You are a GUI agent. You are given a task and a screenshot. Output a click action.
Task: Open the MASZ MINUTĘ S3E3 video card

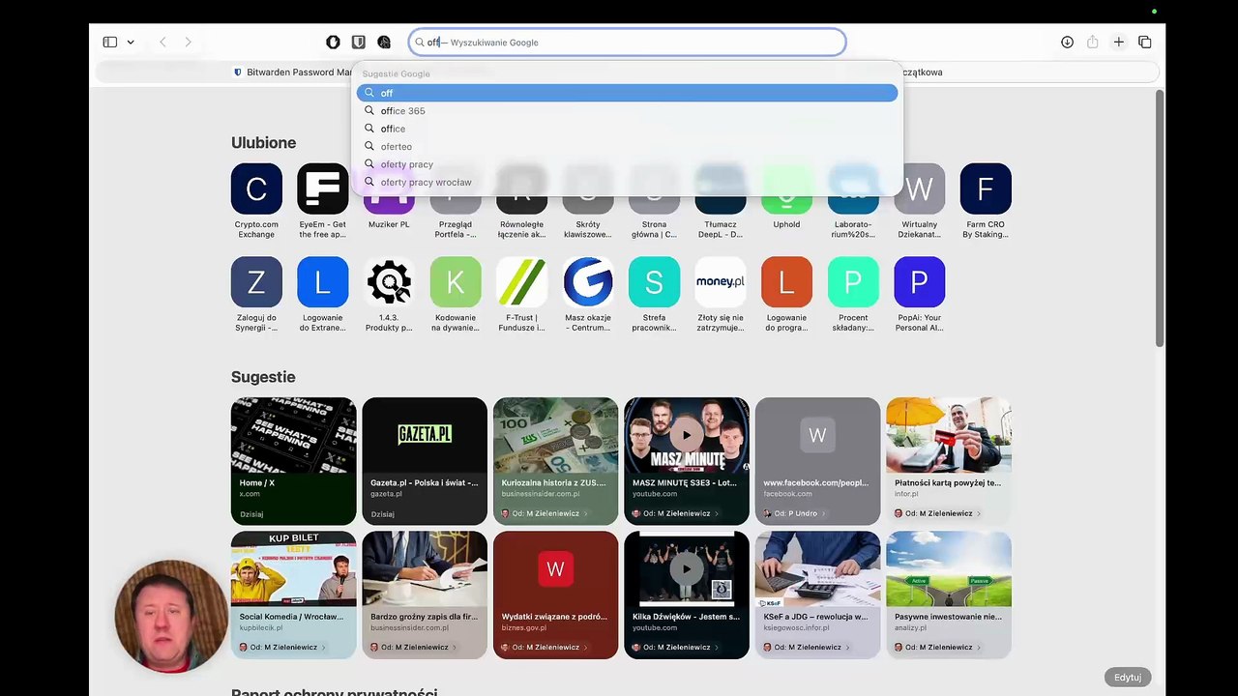coord(687,460)
